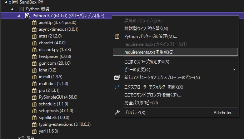244x139 pixels.
Task: Click the PySimpleGUI package icon
Action: [34, 98]
